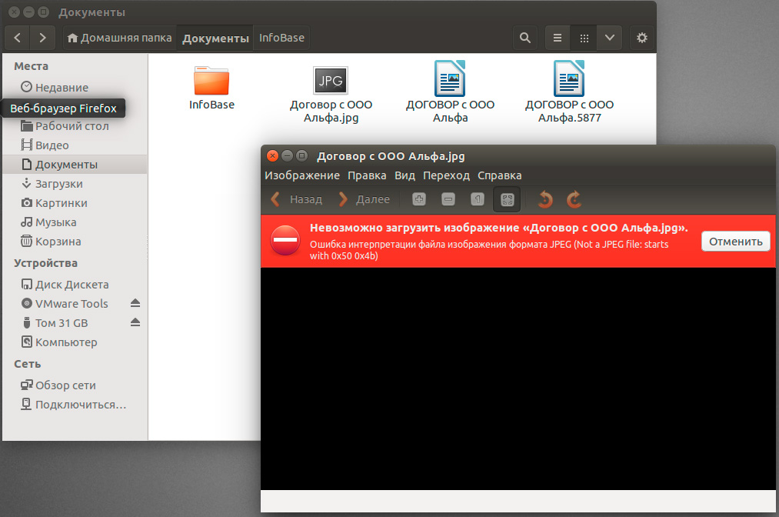Click zoom in icon in image viewer

(x=419, y=199)
